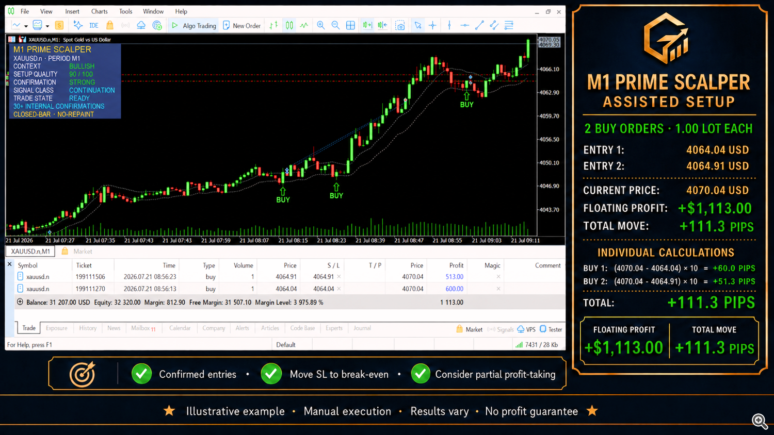
Task: Expand the templates dropdown arrow
Action: pos(47,26)
